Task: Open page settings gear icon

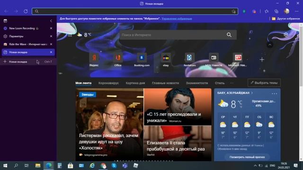Action: pos(286,34)
